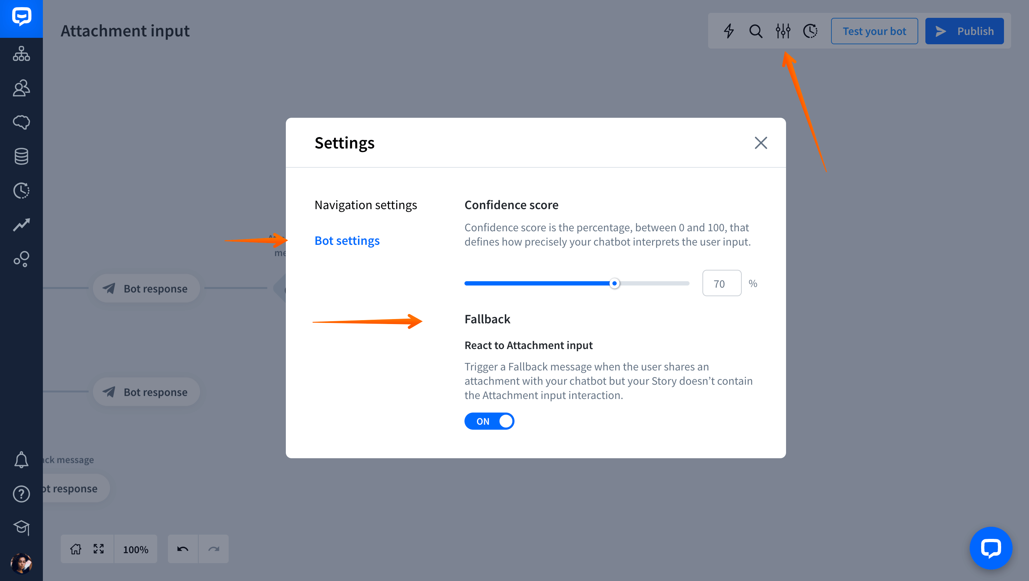Open the live chat widget bubble
Screen dimensions: 1029x581
click(991, 548)
